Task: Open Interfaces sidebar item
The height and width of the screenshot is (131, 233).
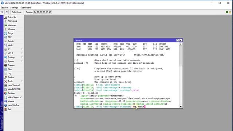Action: pos(14,25)
